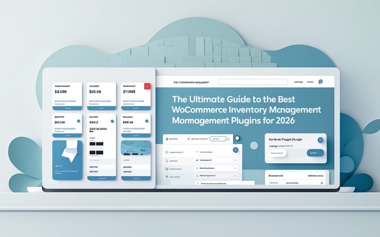Image resolution: width=380 pixels, height=237 pixels.
Task: Click the blue link text on the $22.06 card
Action: coord(100,101)
